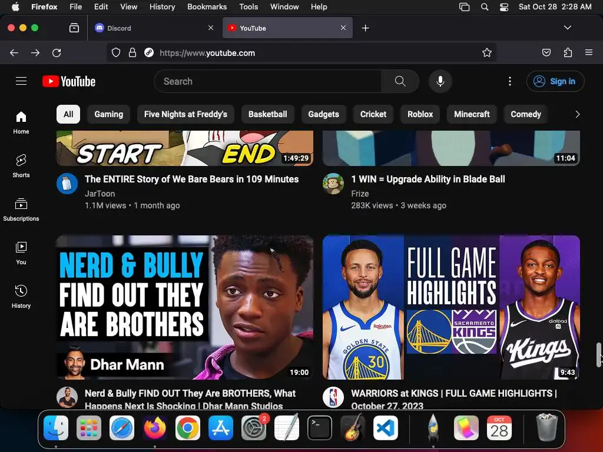This screenshot has width=603, height=452.
Task: Open the site permissions icon in address bar
Action: 149,52
